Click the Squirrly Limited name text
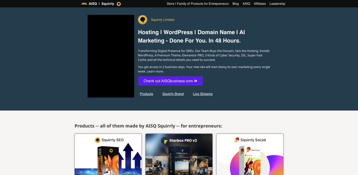 pos(163,20)
